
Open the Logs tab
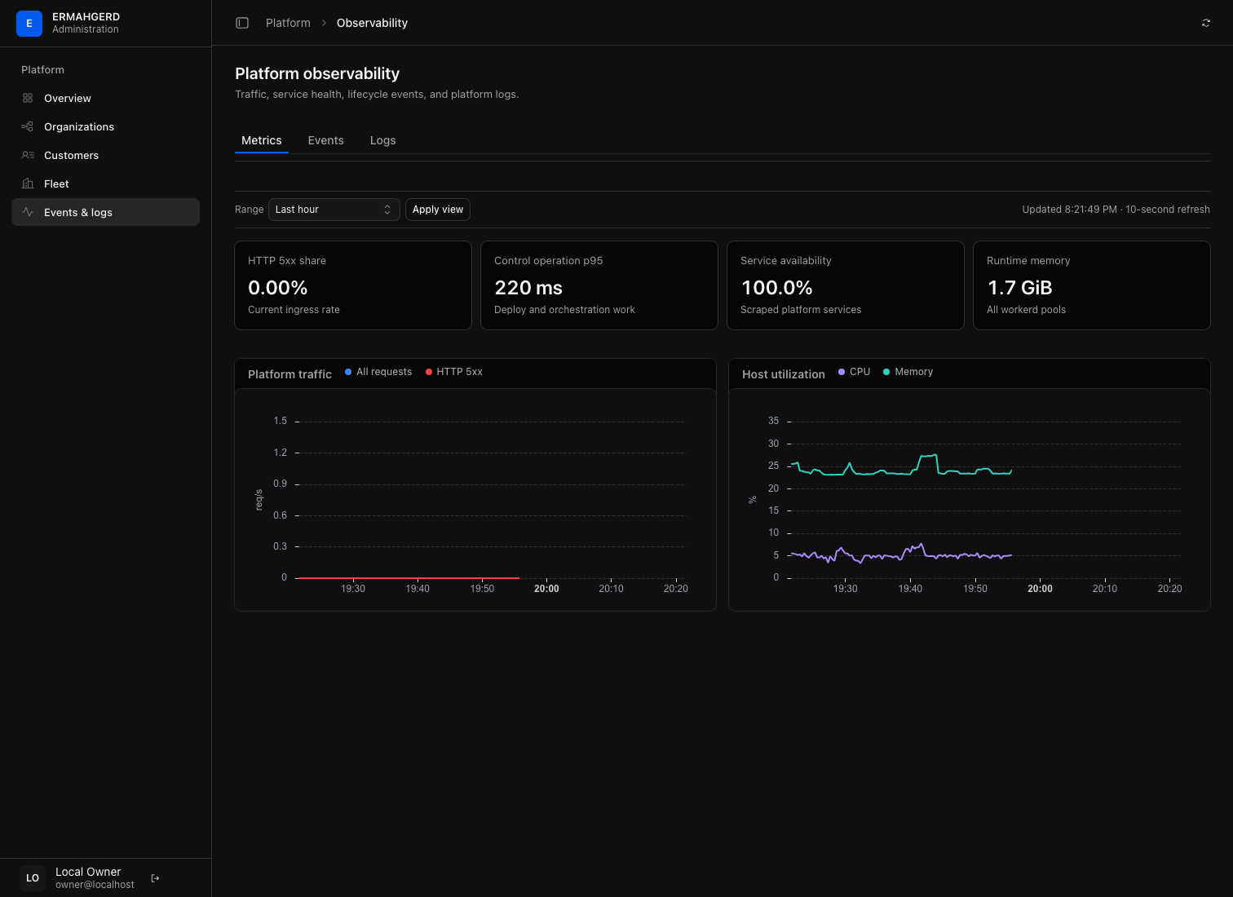383,140
